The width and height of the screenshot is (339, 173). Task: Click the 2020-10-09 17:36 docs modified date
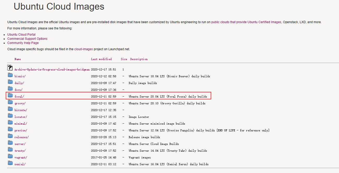pos(104,90)
